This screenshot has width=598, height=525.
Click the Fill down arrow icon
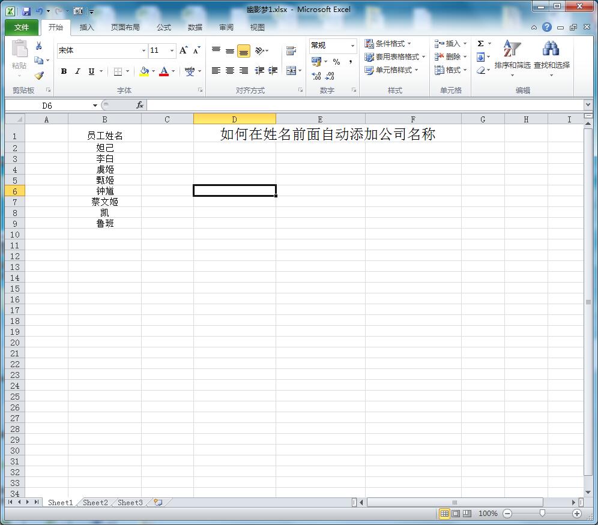click(480, 57)
